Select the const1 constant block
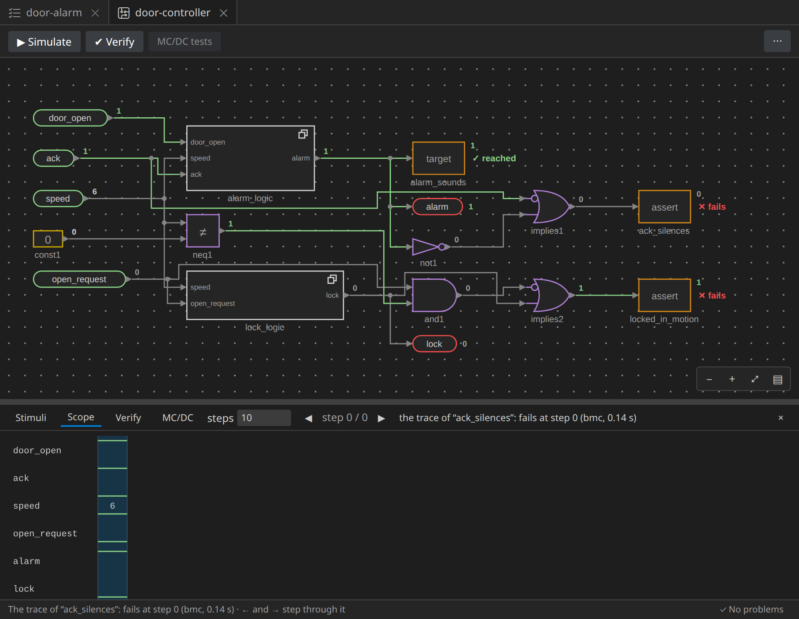799x619 pixels. tap(48, 239)
